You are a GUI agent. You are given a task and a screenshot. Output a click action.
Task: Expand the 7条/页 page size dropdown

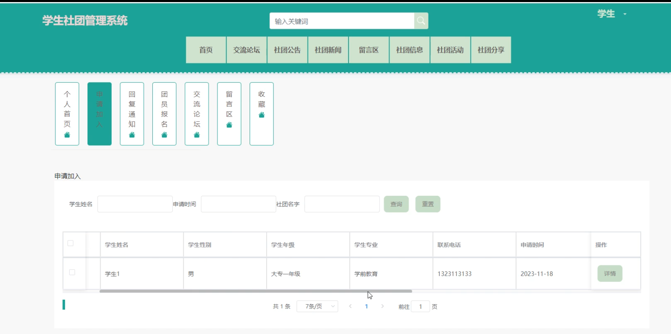317,306
